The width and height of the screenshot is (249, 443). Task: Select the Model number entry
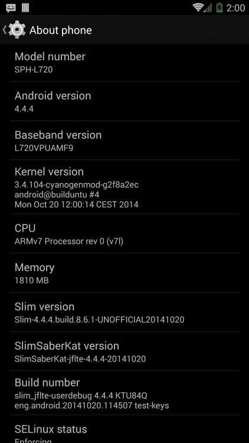click(125, 63)
